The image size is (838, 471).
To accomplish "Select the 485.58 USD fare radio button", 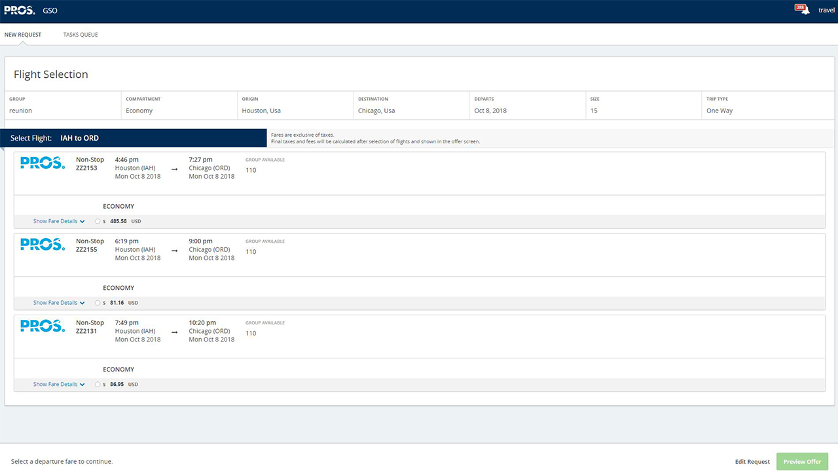I will click(98, 221).
